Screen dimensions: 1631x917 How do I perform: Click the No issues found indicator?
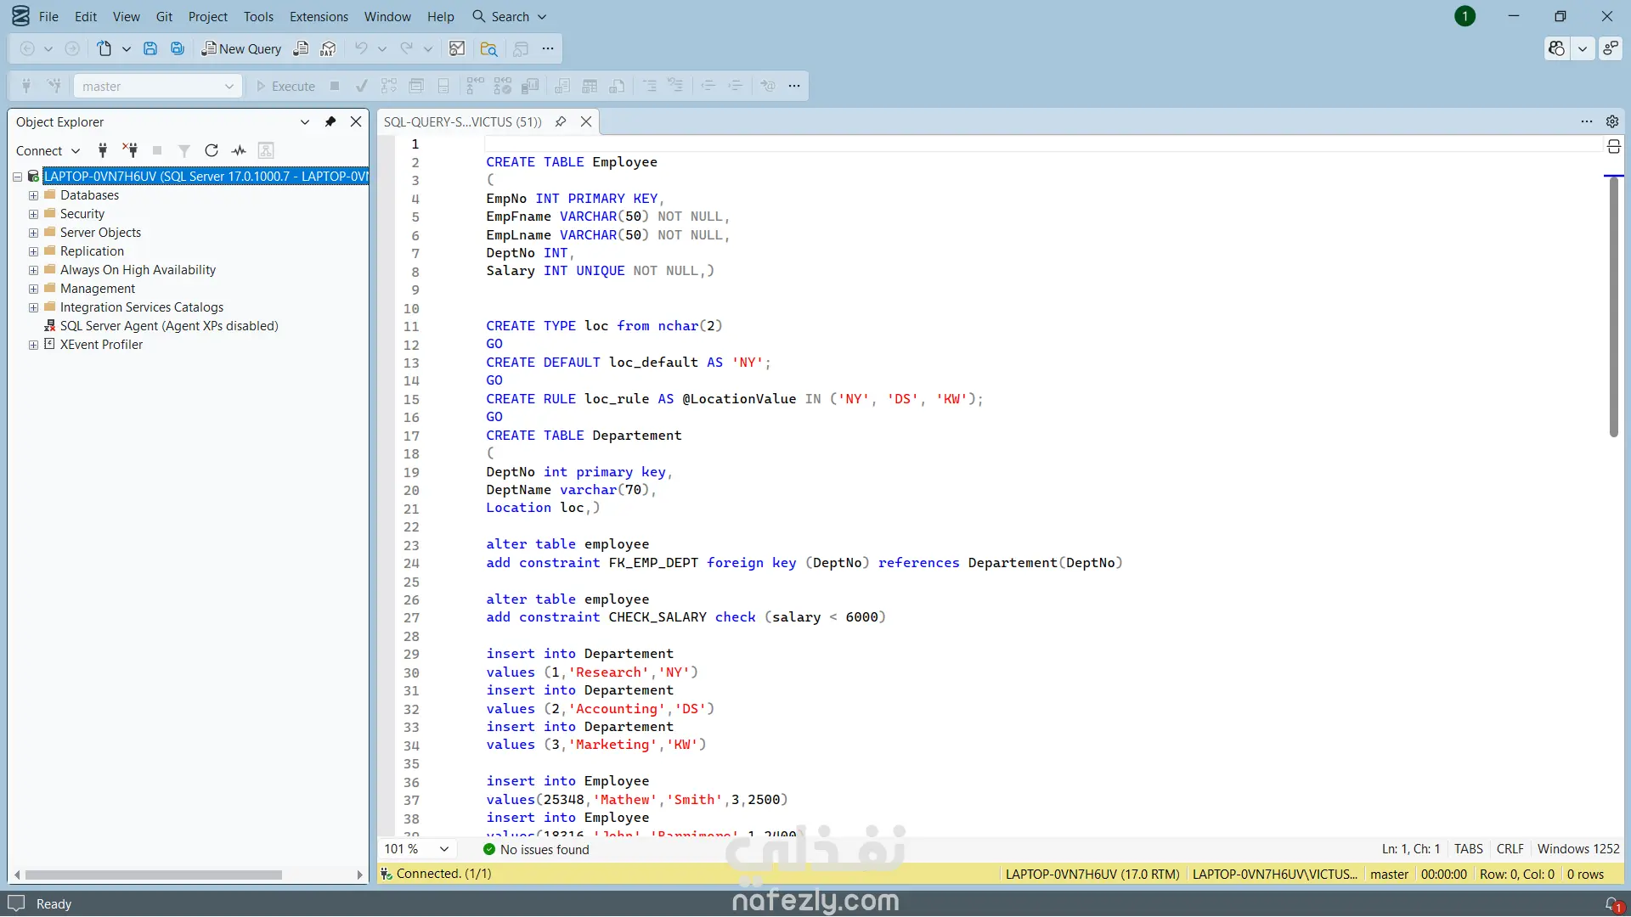click(536, 849)
